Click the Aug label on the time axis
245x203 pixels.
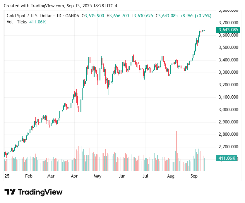coord(171,176)
